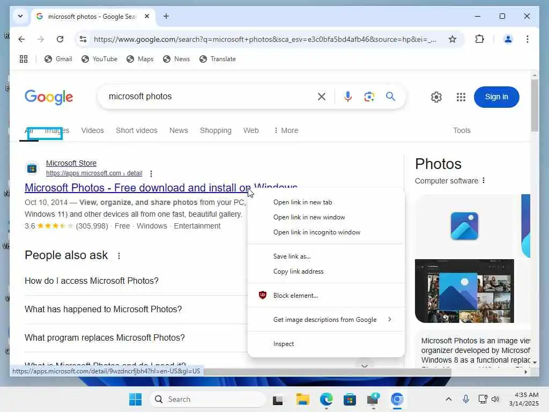View site information icon in address bar
The width and height of the screenshot is (549, 412).
click(x=83, y=39)
